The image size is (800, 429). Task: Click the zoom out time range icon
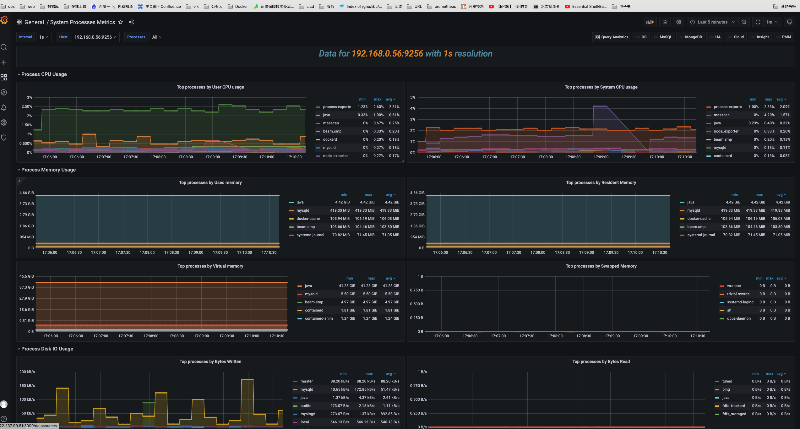click(x=744, y=22)
